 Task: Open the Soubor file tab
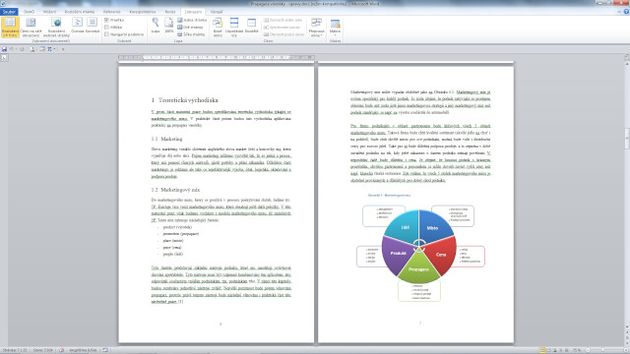coord(9,12)
